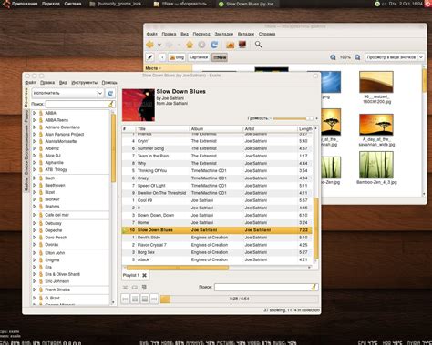Screen dimensions: 432x345
Task: Zoom in within the file browser
Action: click(357, 57)
